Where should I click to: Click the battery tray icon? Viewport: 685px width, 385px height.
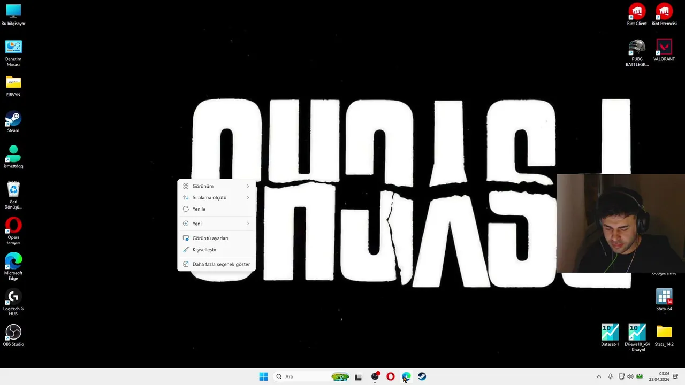(639, 376)
